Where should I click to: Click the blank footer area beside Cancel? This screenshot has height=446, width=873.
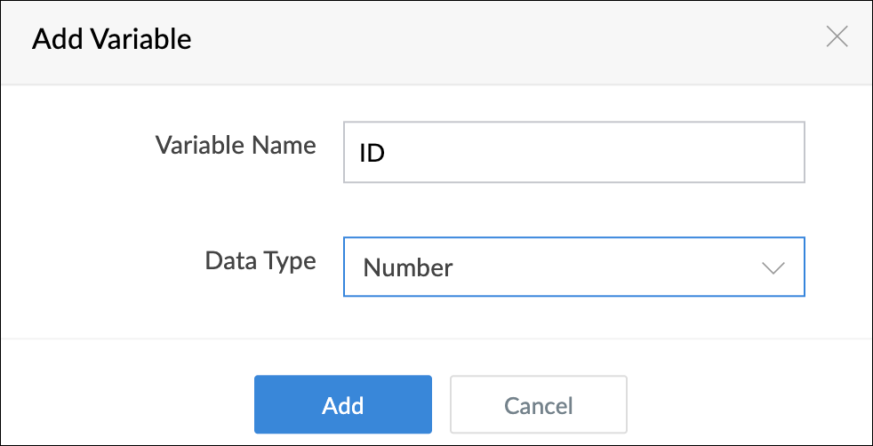coord(747,405)
